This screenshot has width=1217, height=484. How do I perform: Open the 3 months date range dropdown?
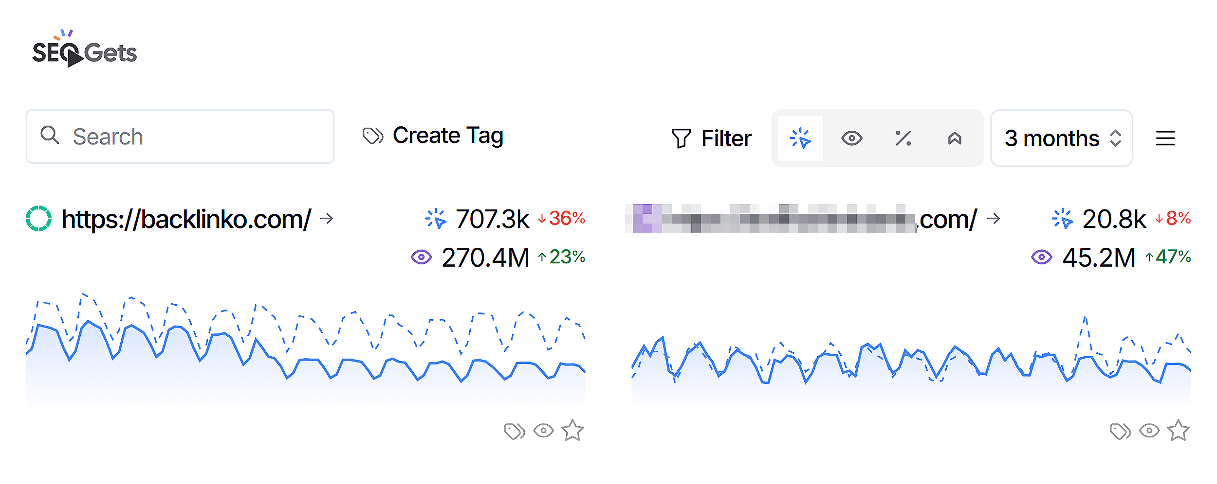click(x=1062, y=138)
